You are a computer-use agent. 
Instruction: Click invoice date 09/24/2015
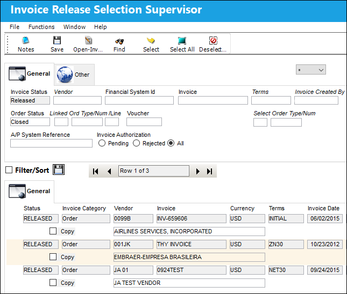pyautogui.click(x=325, y=270)
